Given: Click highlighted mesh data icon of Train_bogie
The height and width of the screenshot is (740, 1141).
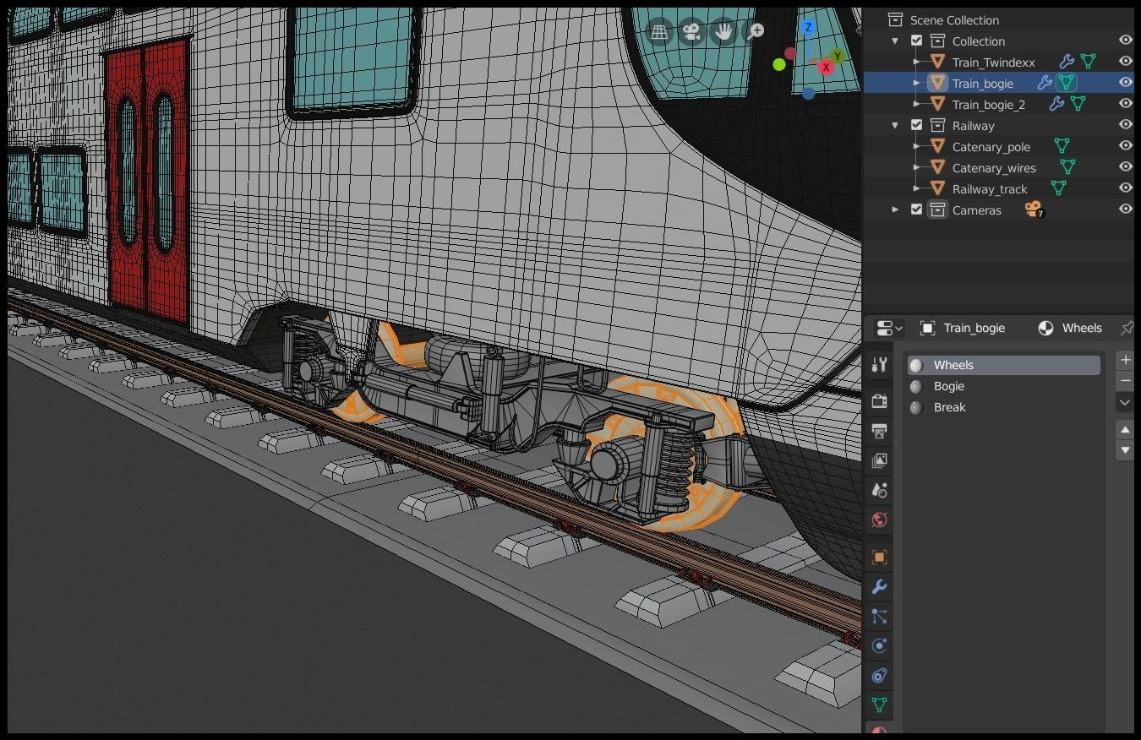Looking at the screenshot, I should coord(1067,83).
